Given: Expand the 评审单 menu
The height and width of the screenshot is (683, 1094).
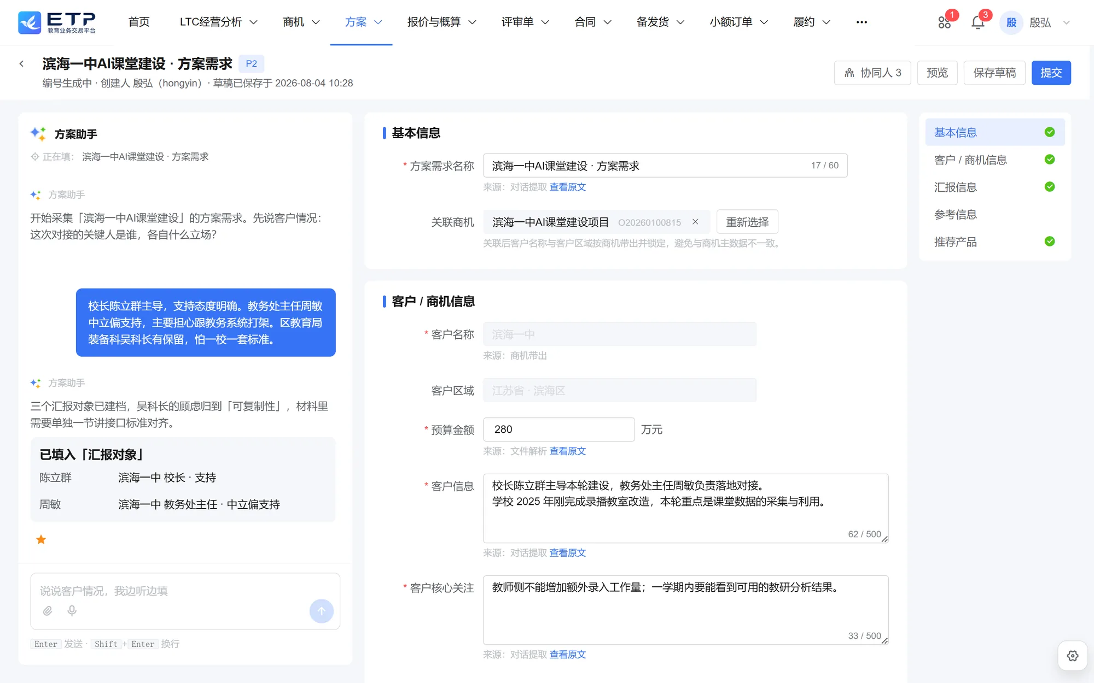Looking at the screenshot, I should (x=525, y=22).
